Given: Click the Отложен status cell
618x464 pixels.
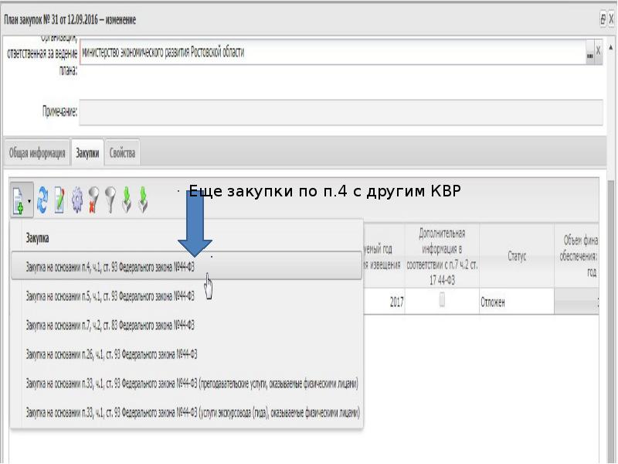Looking at the screenshot, I should (x=517, y=302).
